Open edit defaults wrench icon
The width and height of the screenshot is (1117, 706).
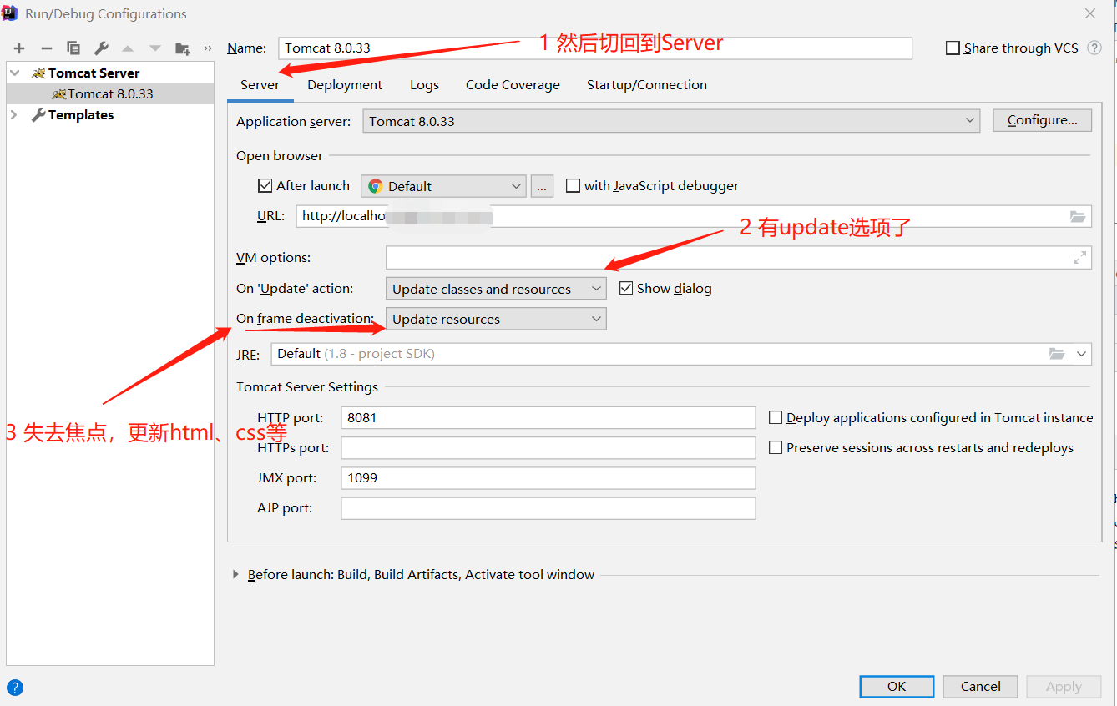click(101, 48)
